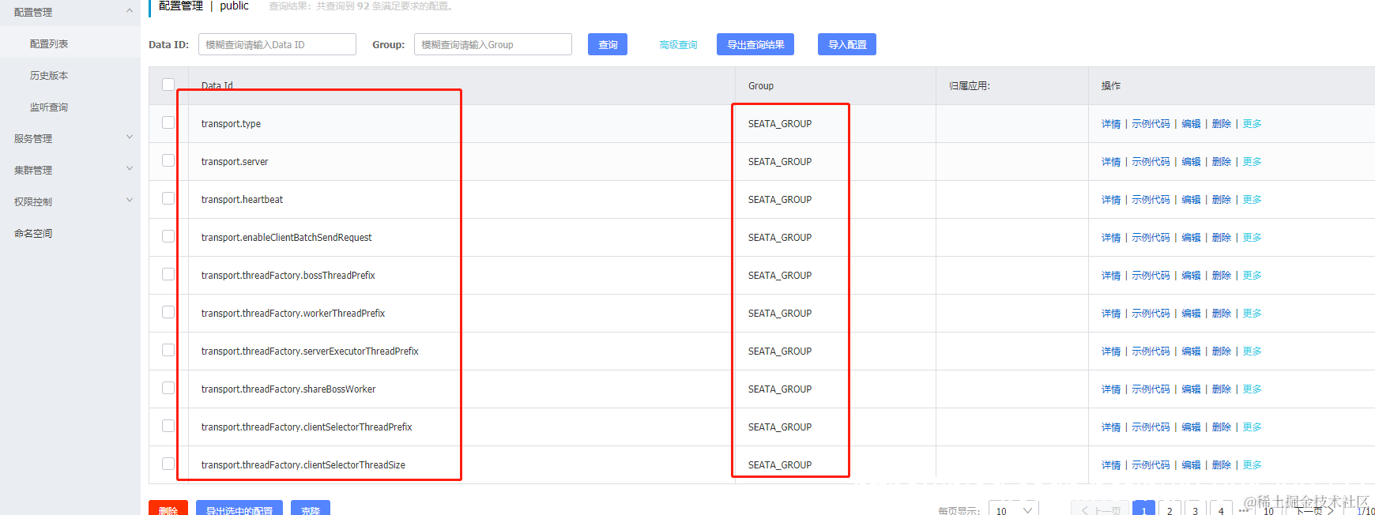Focus the Group search field
1375x515 pixels.
[493, 44]
